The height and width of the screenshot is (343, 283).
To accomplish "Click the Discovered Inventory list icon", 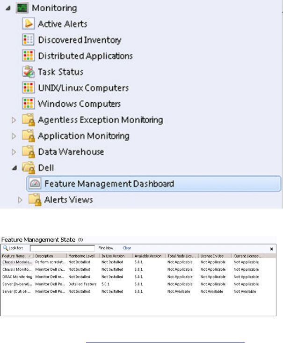I will click(29, 39).
